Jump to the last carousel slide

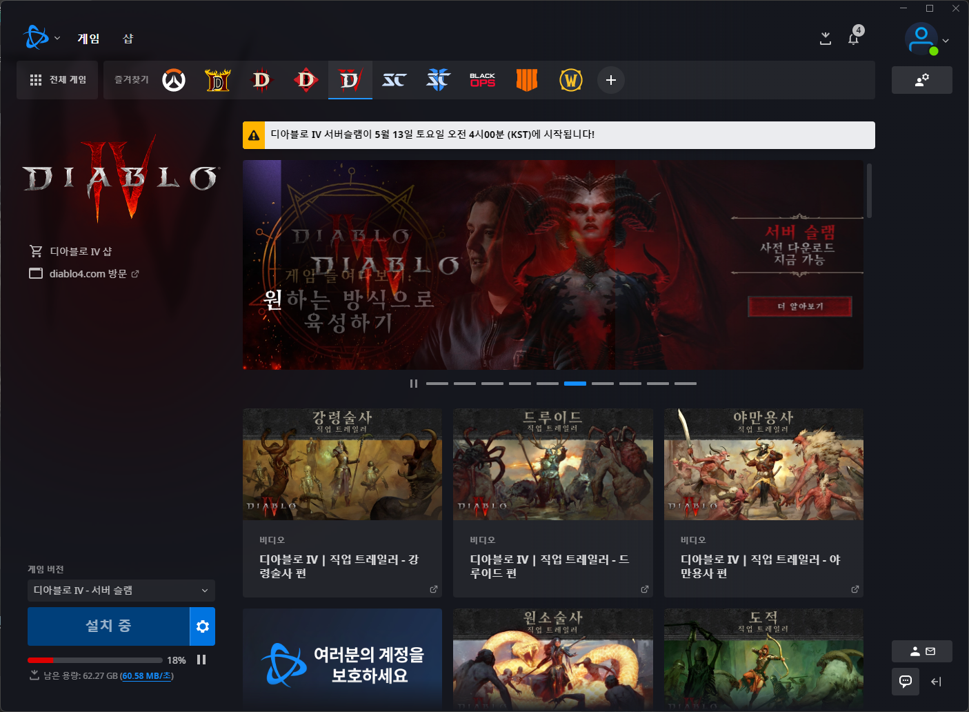pos(686,384)
